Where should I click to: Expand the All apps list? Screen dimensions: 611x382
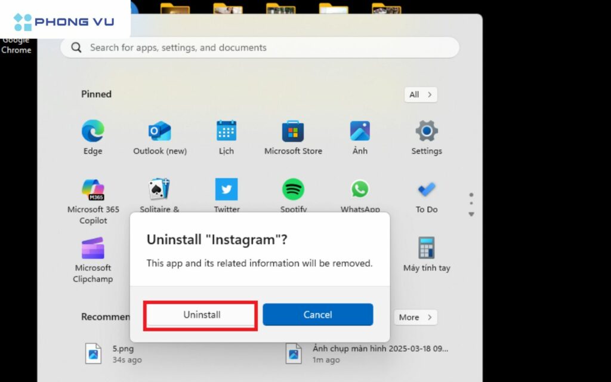point(421,94)
